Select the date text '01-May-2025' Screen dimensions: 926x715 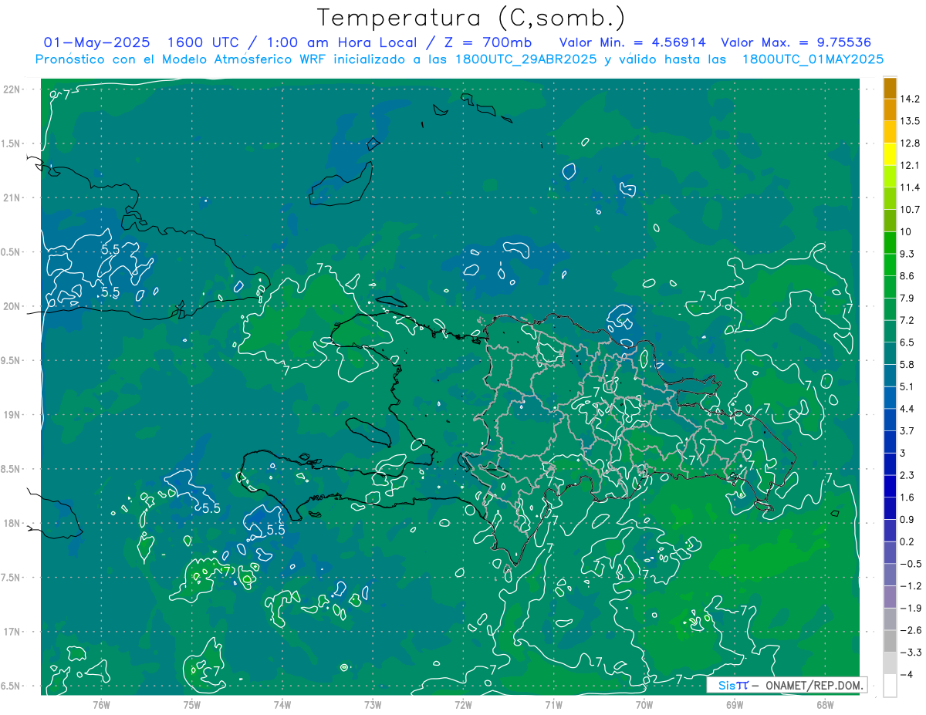[97, 42]
